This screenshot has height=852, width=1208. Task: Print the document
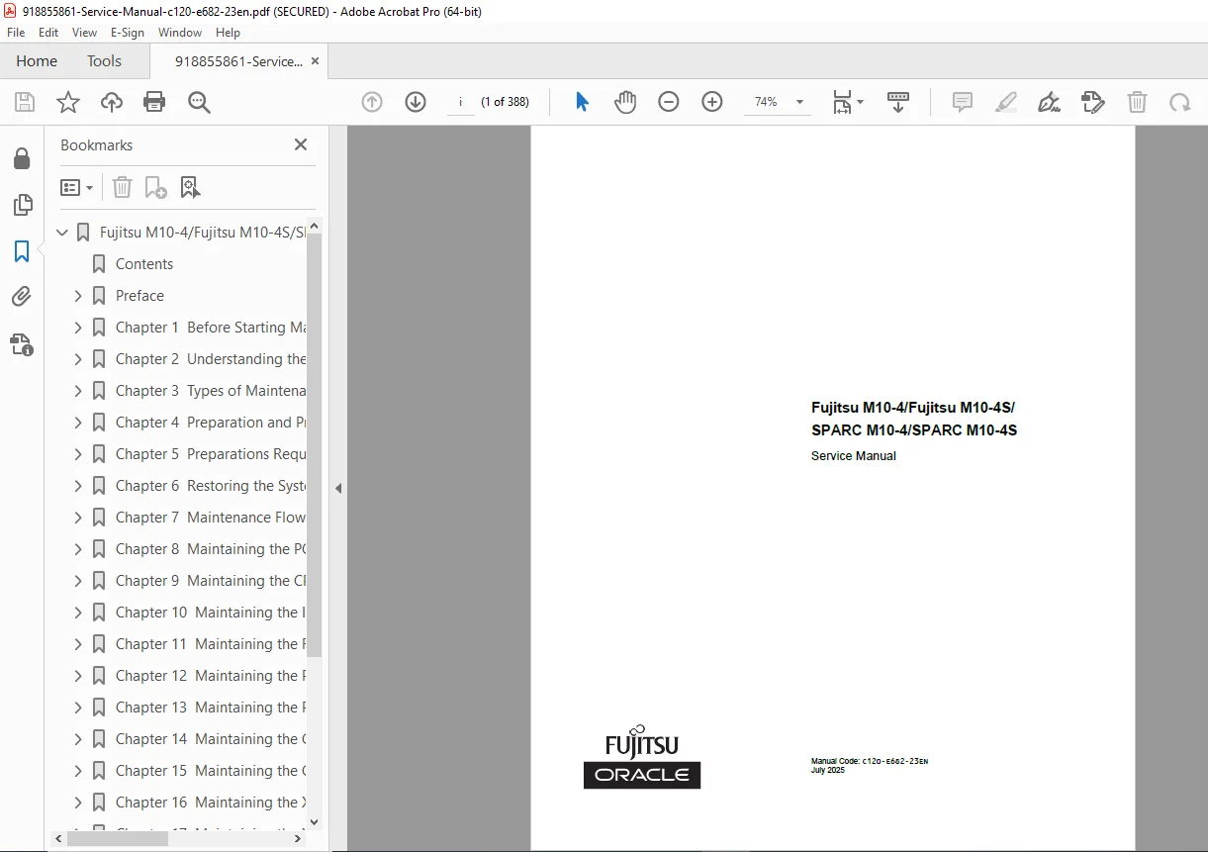point(154,102)
